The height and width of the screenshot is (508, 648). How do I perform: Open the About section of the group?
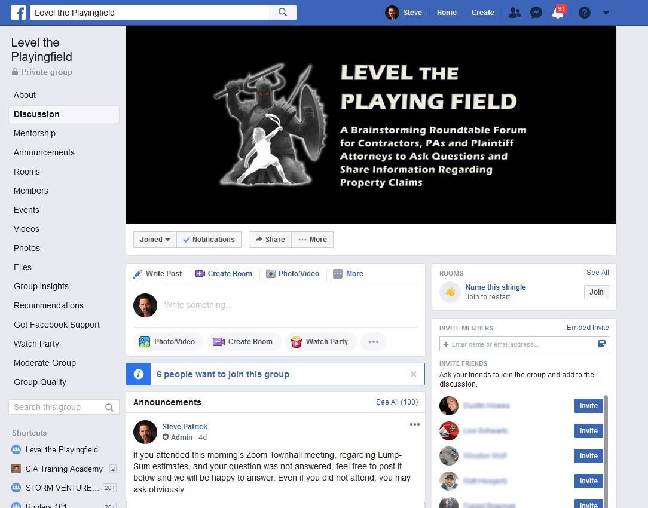(25, 95)
